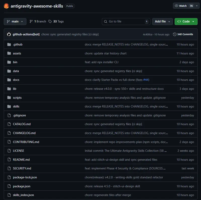
Task: Click the .github folder icon
Action: tap(9, 44)
